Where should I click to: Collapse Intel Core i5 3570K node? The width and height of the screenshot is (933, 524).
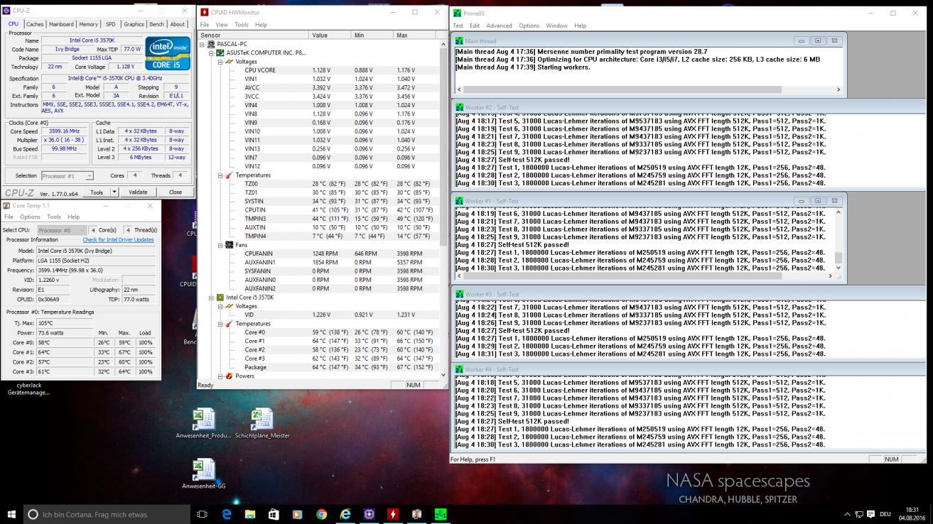211,298
